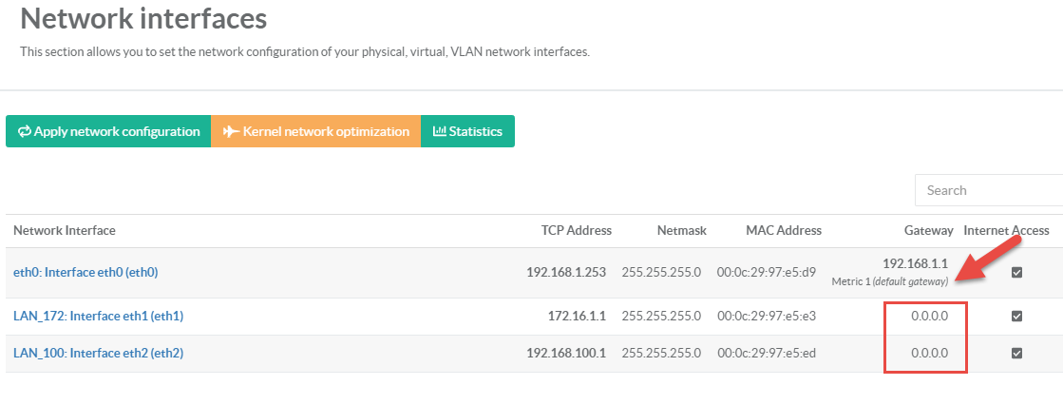Click the plane icon on Kernel network optimization
1063x405 pixels.
231,132
